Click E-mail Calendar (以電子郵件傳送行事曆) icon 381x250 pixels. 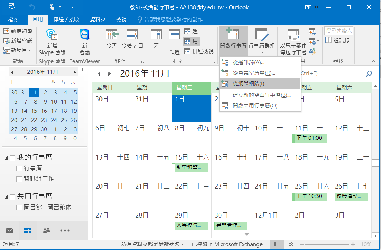pyautogui.click(x=293, y=35)
